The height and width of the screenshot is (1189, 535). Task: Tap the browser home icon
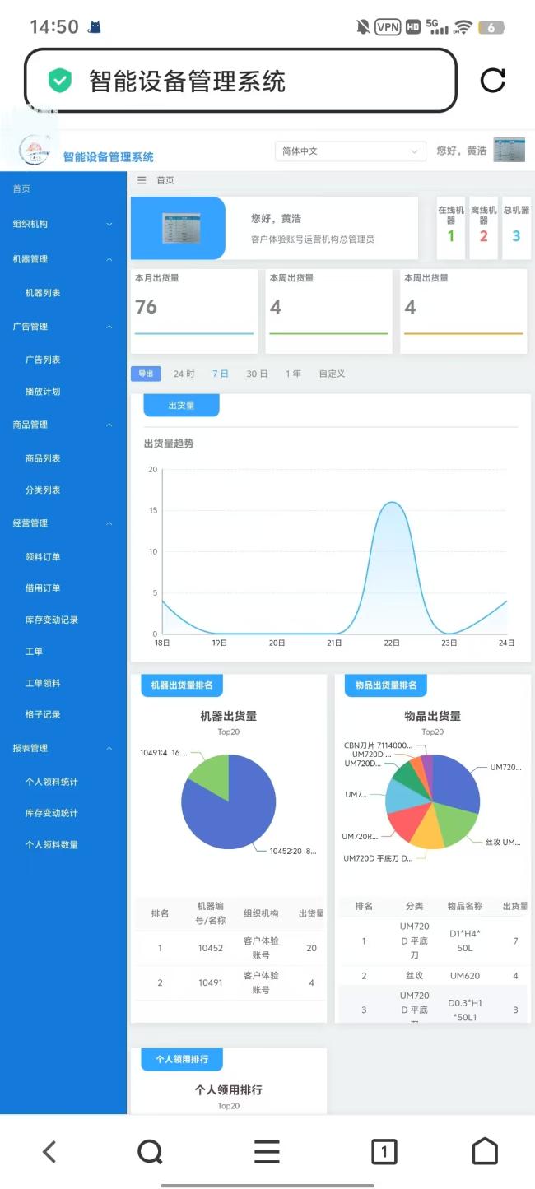484,1151
